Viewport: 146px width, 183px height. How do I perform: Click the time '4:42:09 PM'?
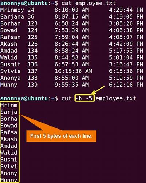point(126,44)
